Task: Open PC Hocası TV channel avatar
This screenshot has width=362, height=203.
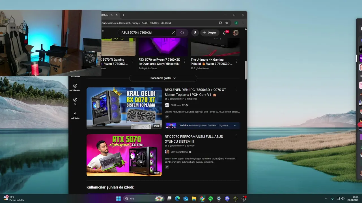Action: (167, 105)
